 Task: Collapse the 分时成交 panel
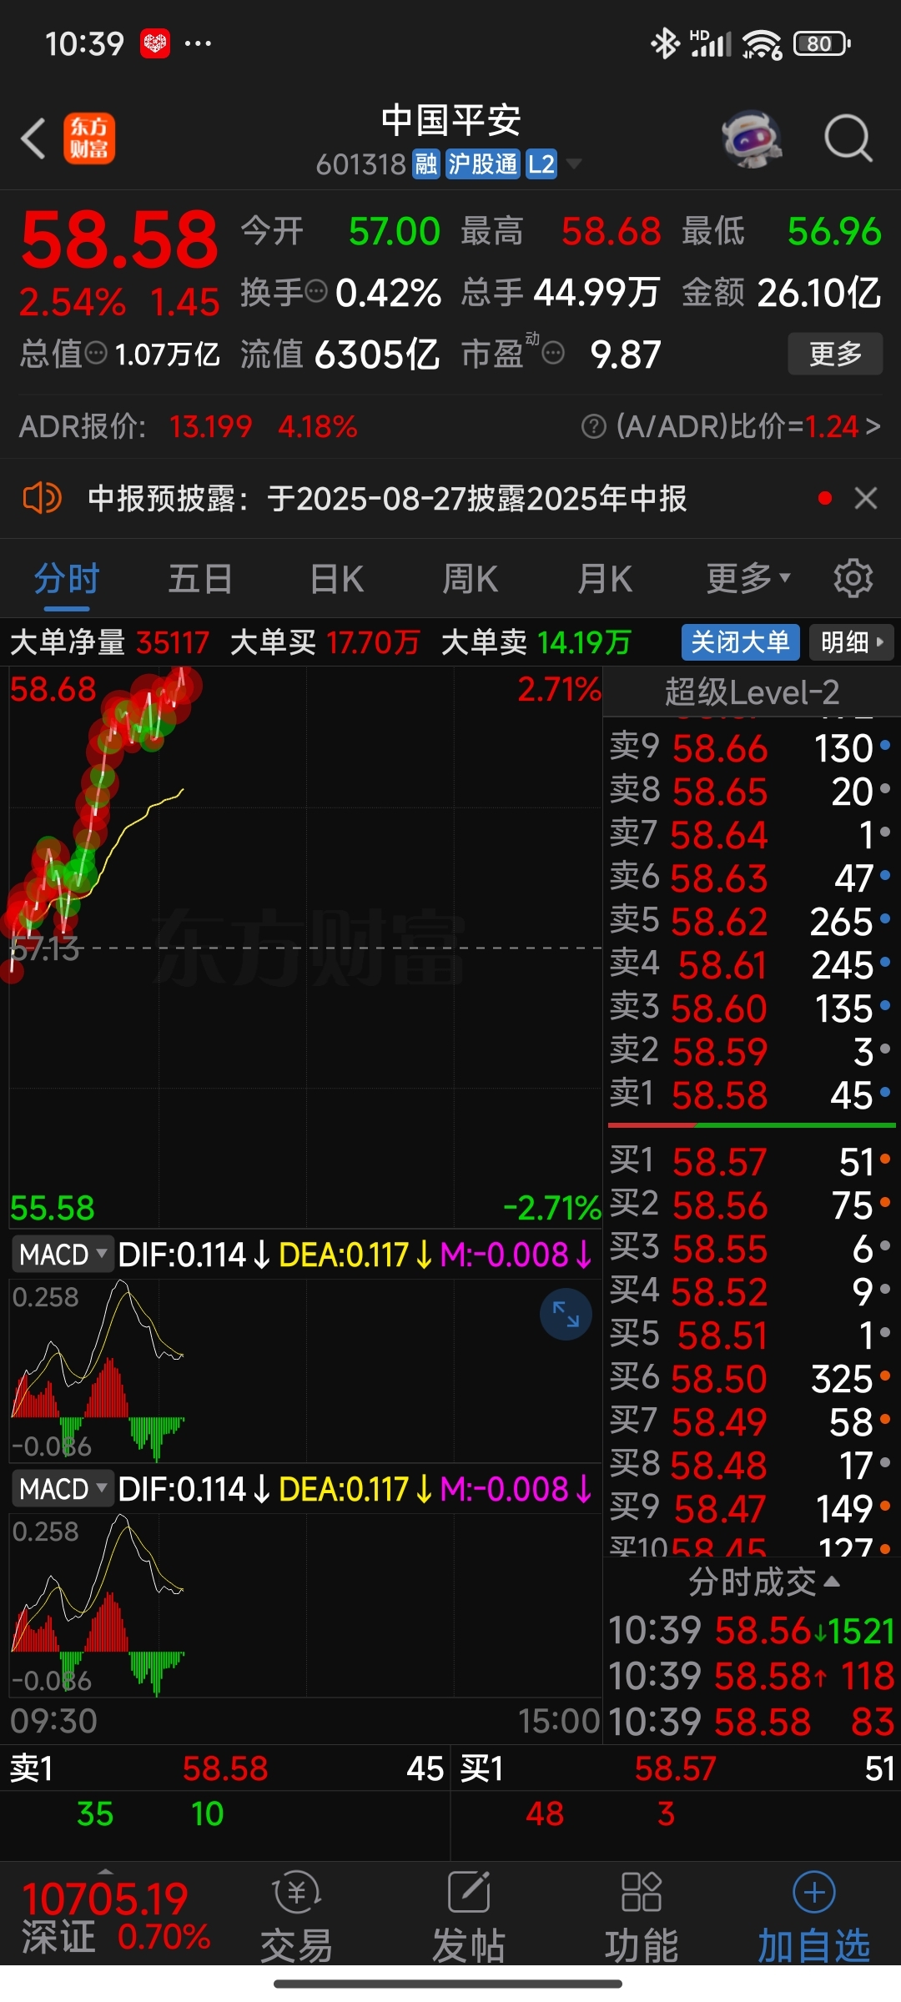[x=763, y=1582]
